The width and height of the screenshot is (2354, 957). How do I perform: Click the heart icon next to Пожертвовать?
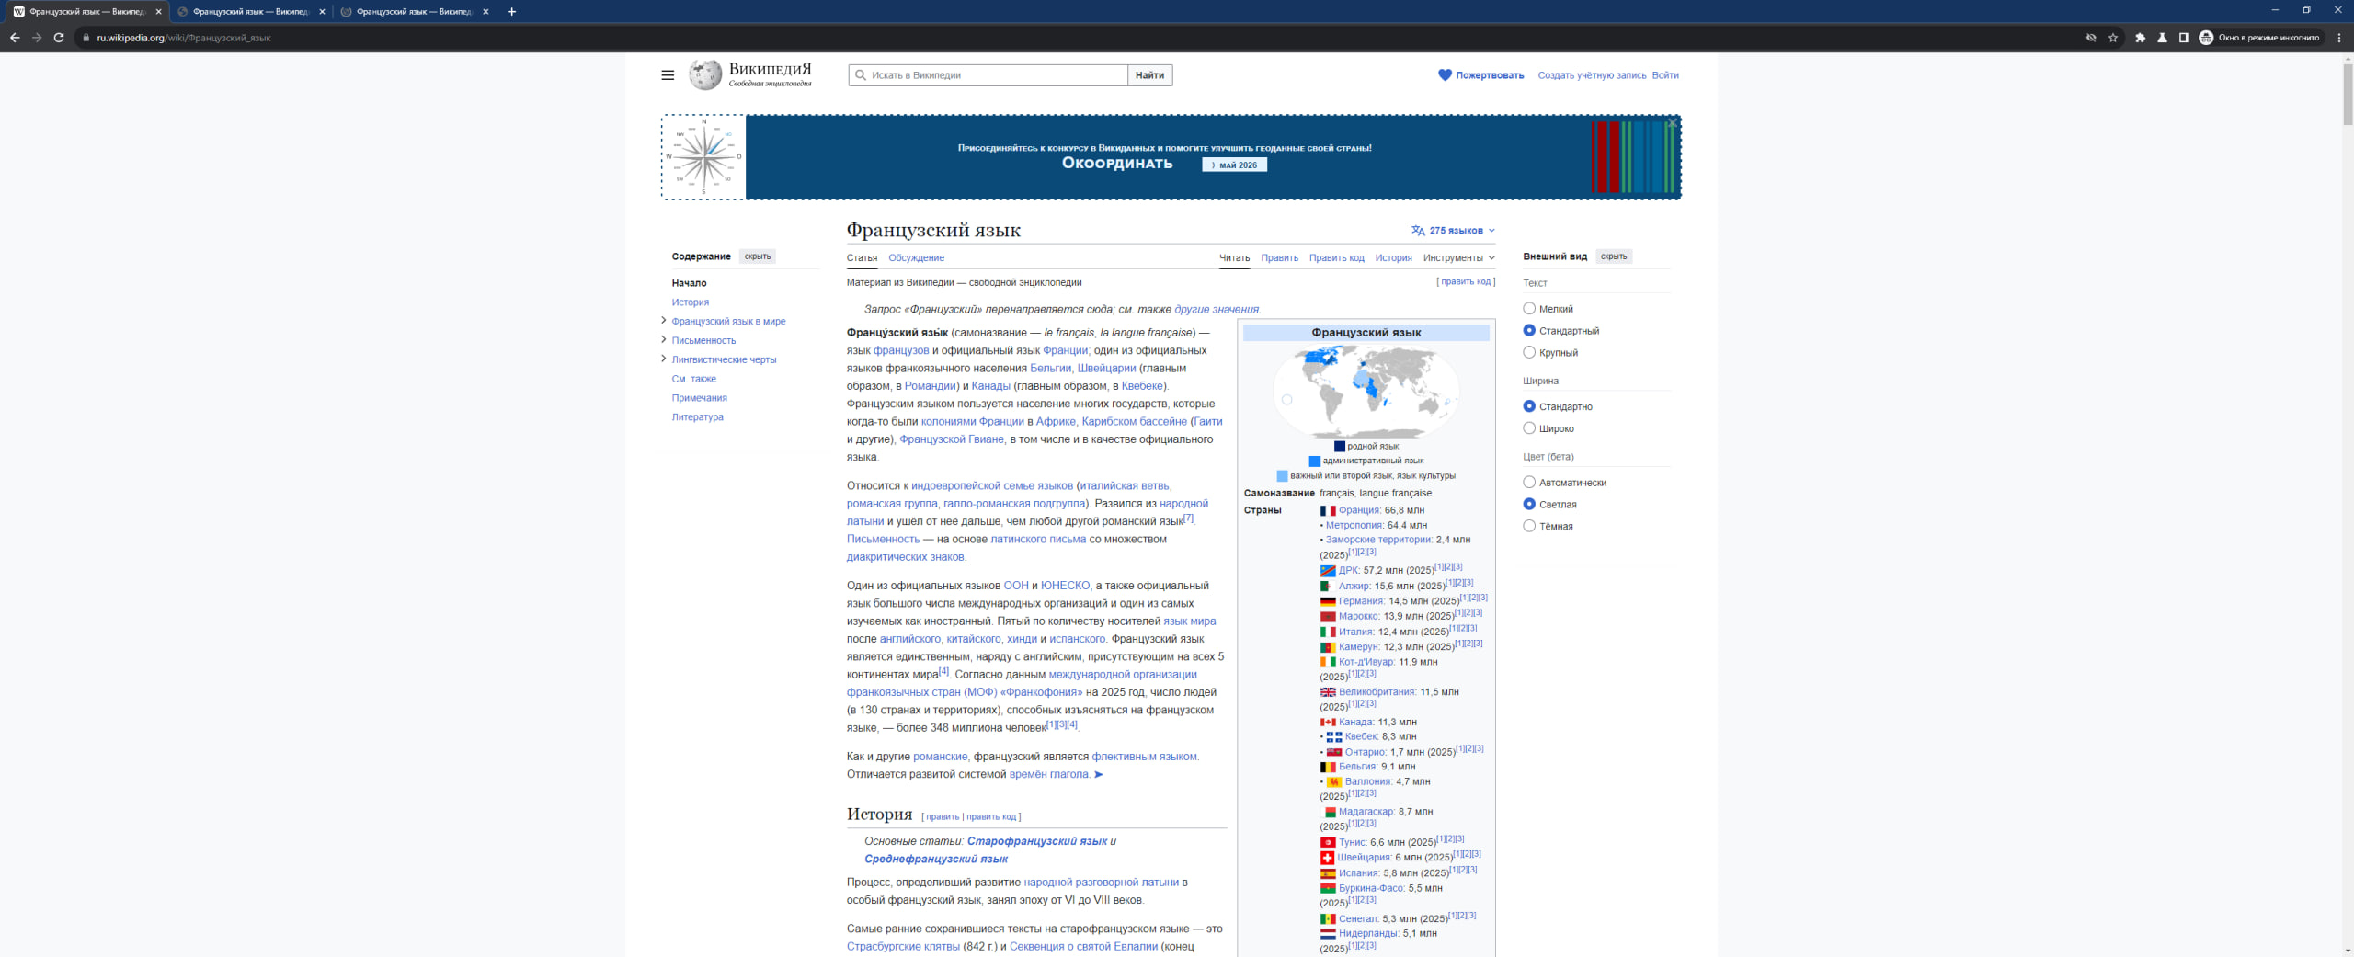[x=1445, y=75]
